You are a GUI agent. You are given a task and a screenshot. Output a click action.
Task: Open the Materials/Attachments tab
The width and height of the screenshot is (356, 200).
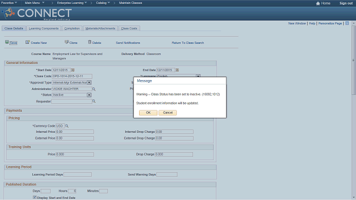tap(100, 28)
